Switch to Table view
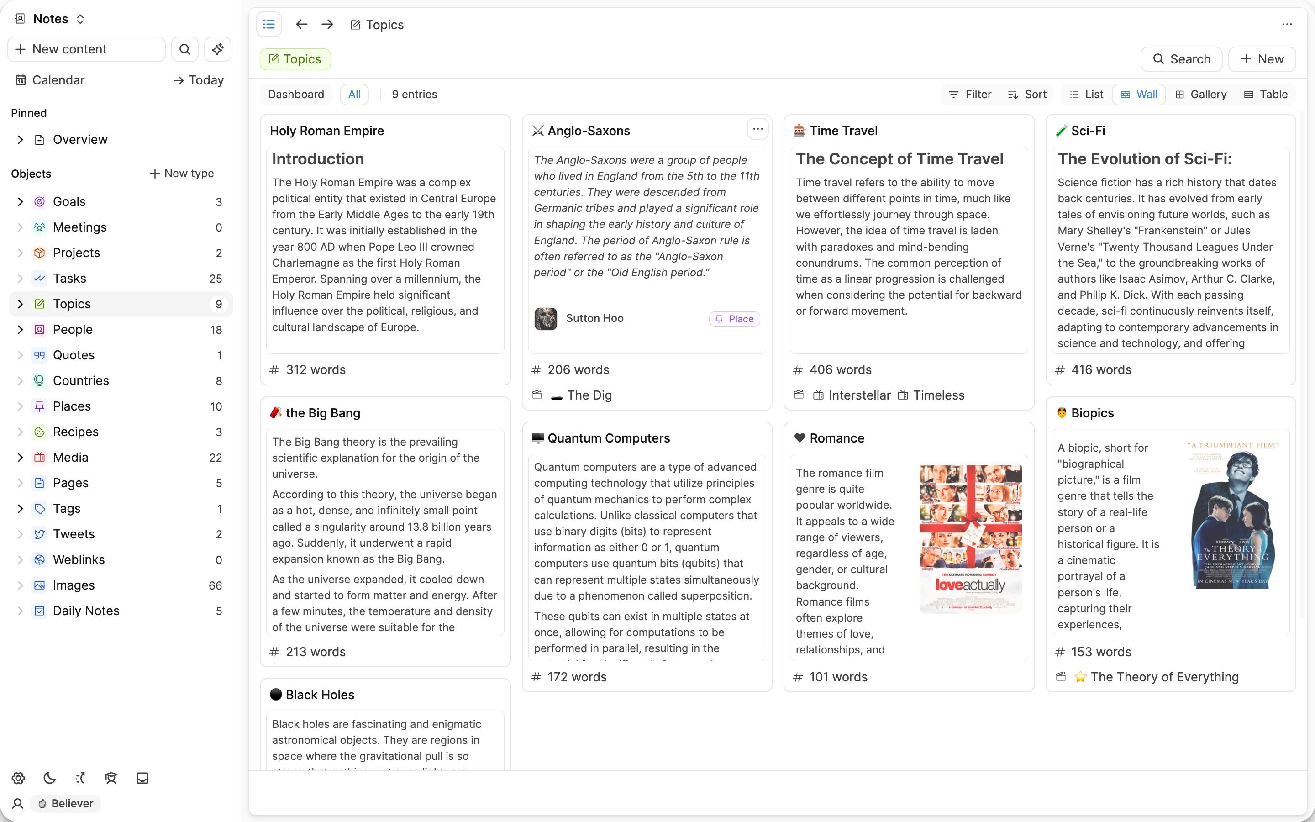This screenshot has width=1315, height=822. [x=1266, y=95]
